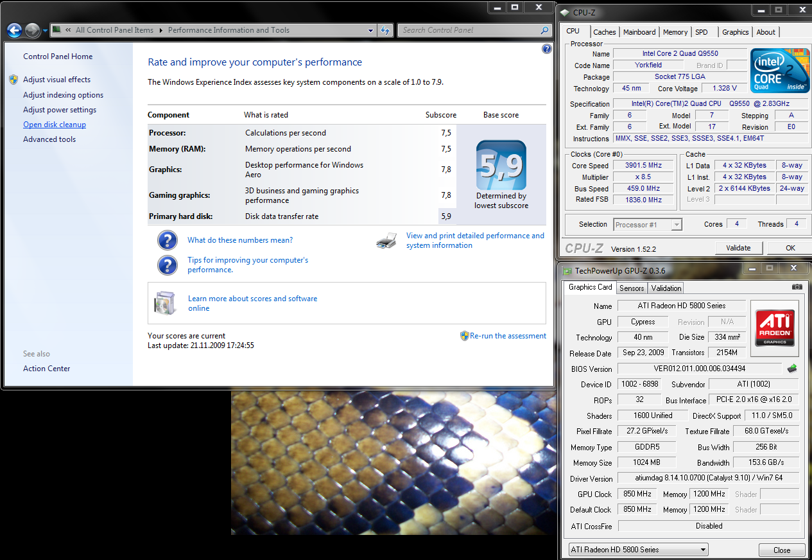812x560 pixels.
Task: Open the 'What do these numbers mean?' link
Action: tap(240, 240)
